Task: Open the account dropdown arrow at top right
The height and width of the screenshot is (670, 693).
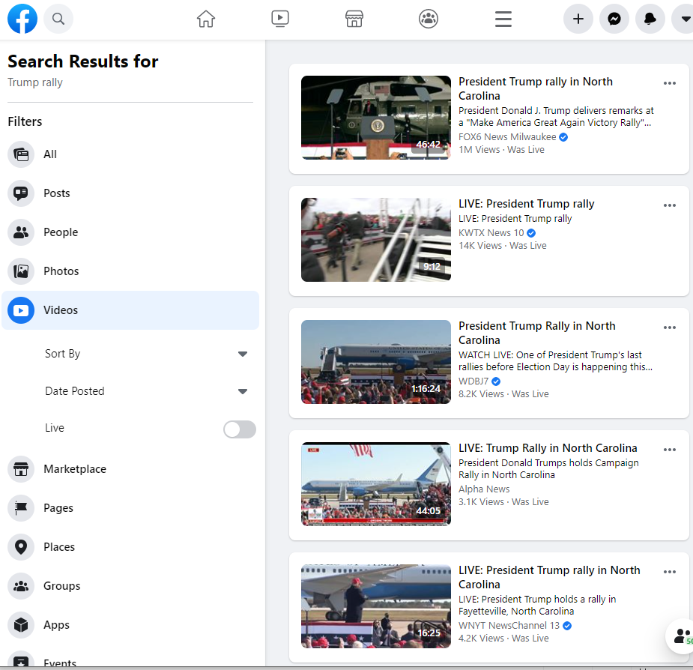Action: [683, 19]
